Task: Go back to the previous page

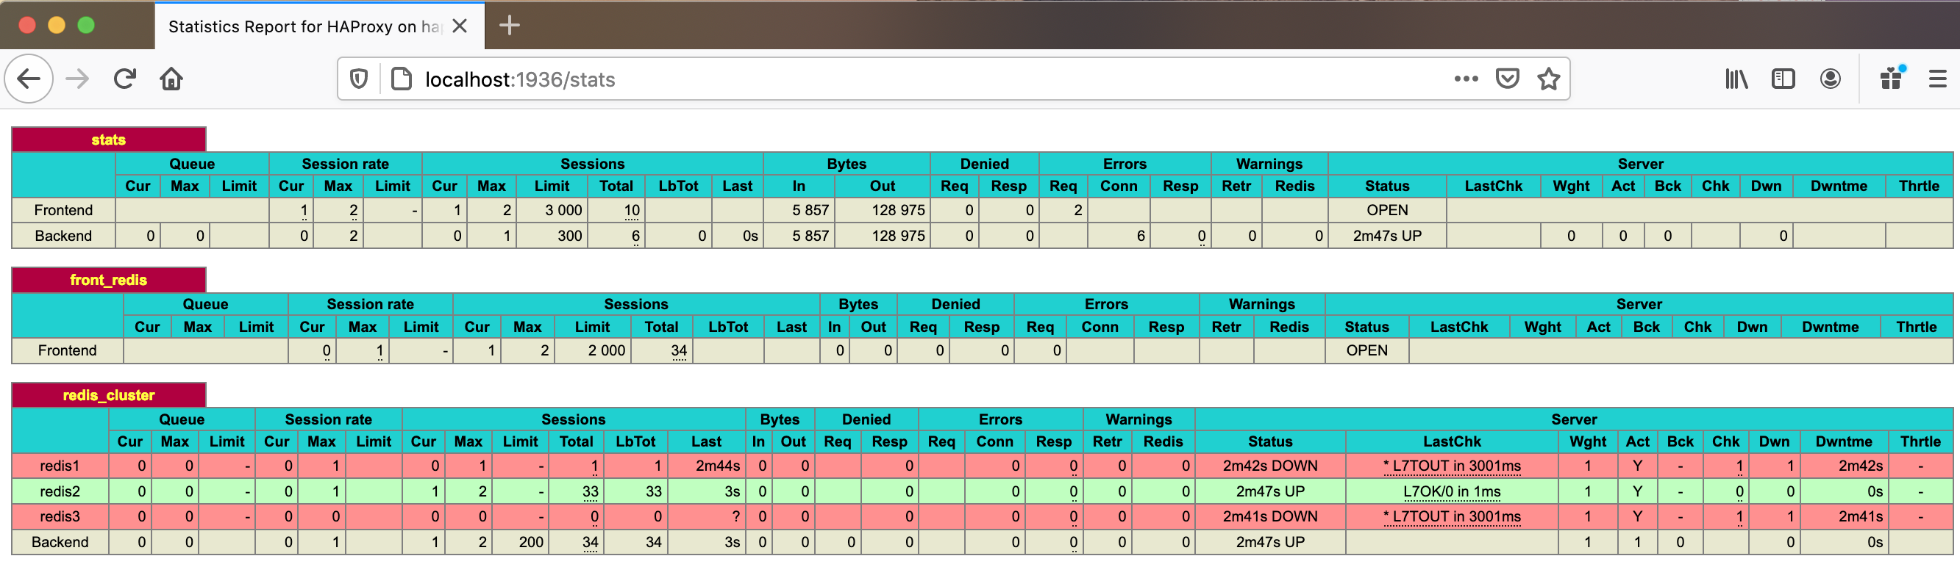Action: (29, 79)
